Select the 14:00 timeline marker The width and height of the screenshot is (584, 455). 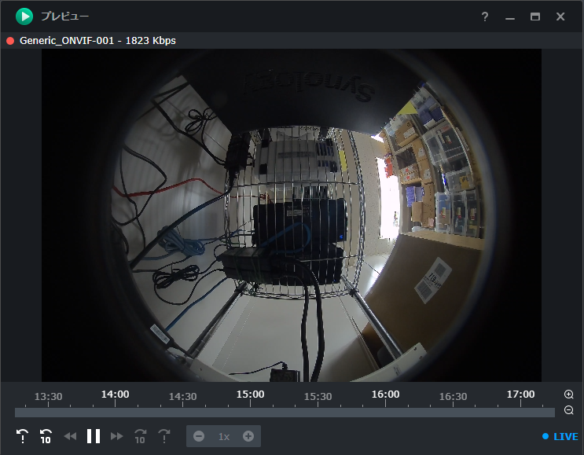pos(115,394)
